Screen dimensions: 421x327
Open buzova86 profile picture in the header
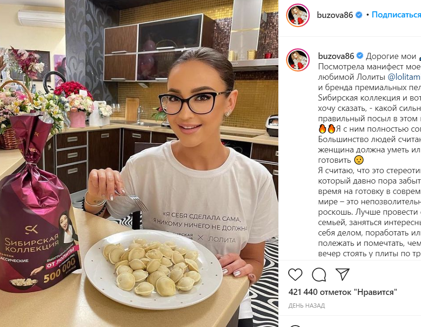click(x=298, y=15)
